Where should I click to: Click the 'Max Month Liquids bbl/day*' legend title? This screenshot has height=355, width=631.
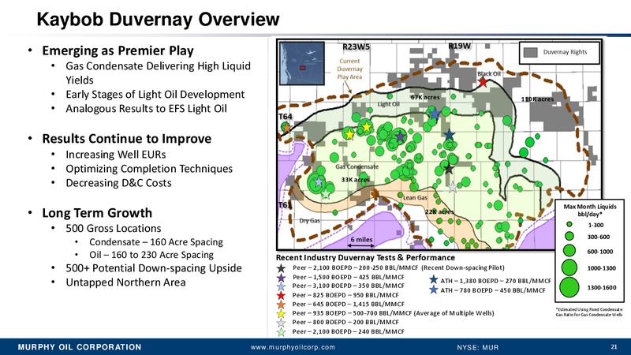point(589,210)
